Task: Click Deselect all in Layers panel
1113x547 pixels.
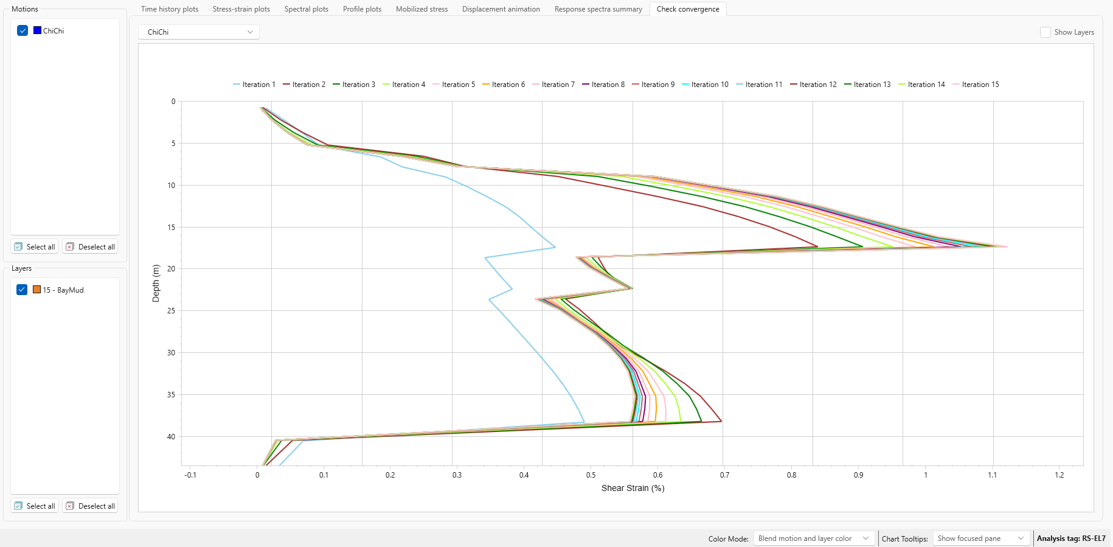Action: click(x=90, y=506)
